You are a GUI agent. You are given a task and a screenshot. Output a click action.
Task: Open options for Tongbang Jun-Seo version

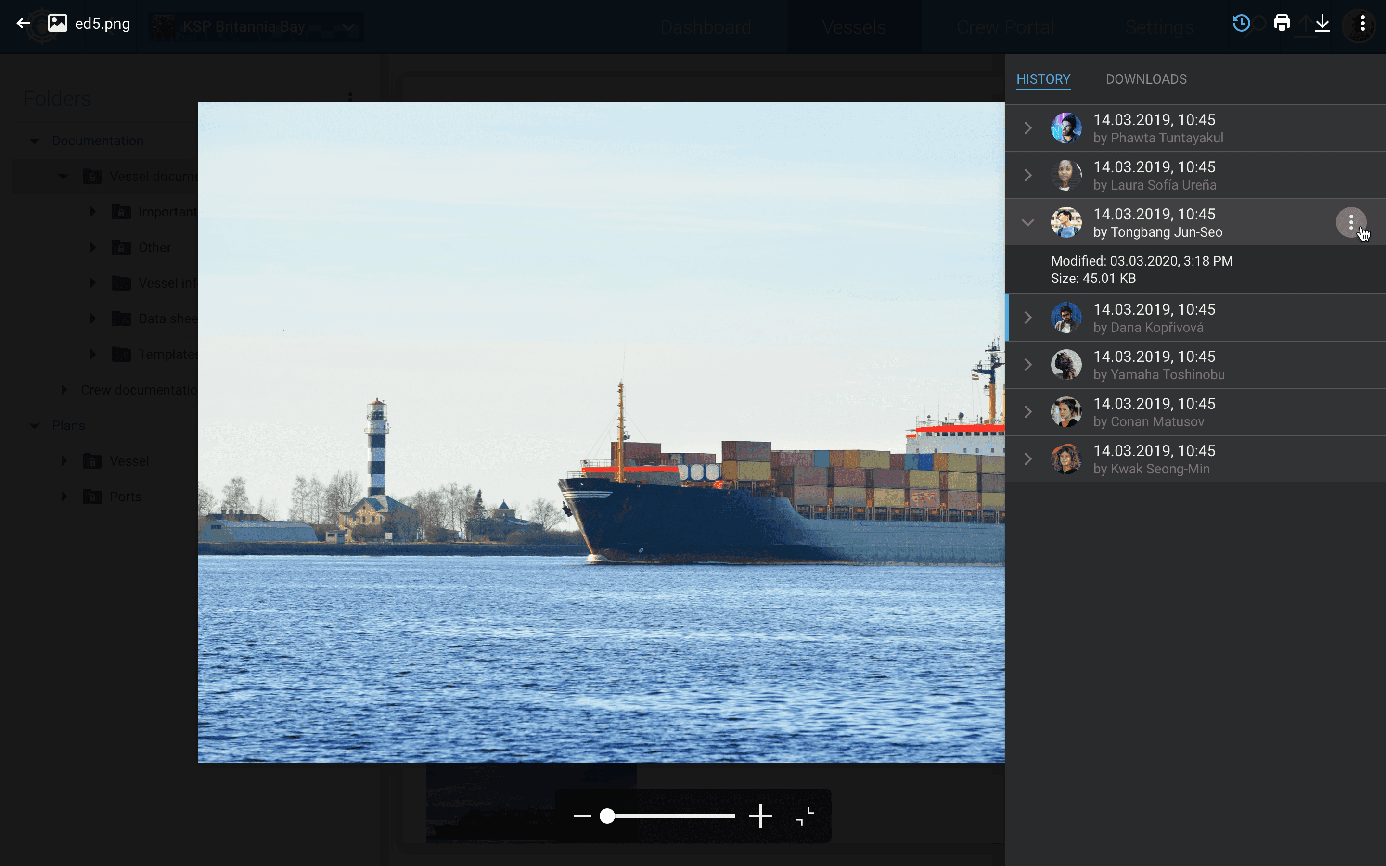click(1351, 222)
